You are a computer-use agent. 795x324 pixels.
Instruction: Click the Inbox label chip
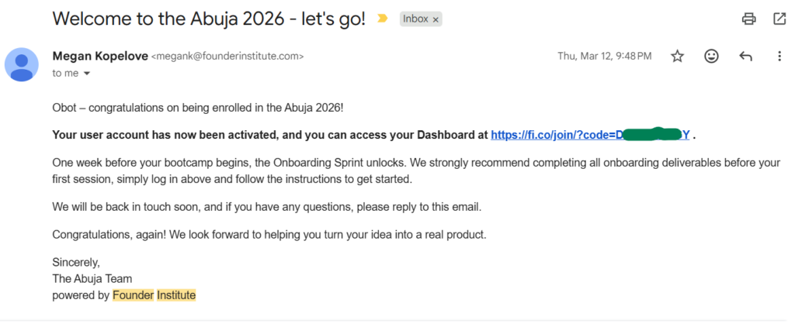415,19
